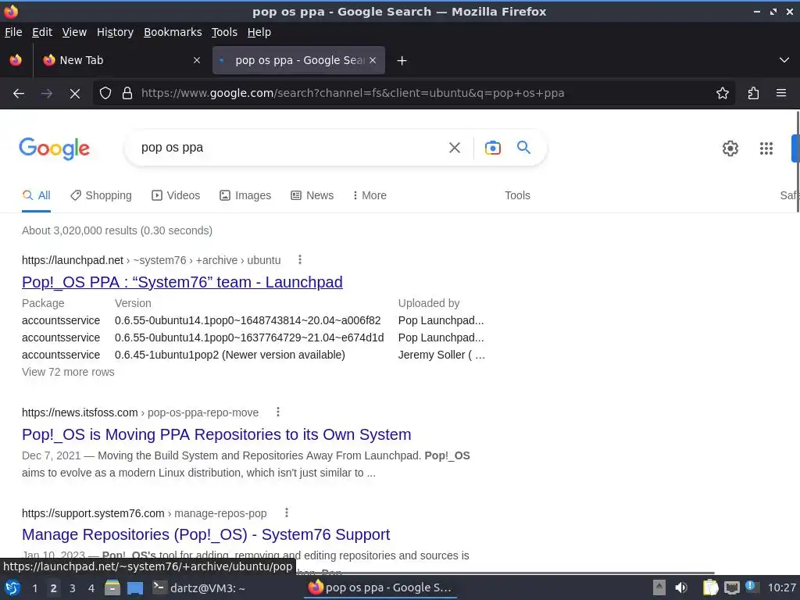Expand the More search filters dropdown
This screenshot has height=600, width=800.
point(370,195)
